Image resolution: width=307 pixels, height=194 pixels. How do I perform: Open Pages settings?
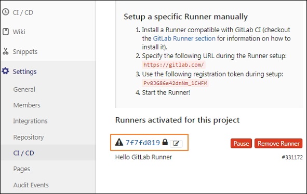(x=22, y=169)
